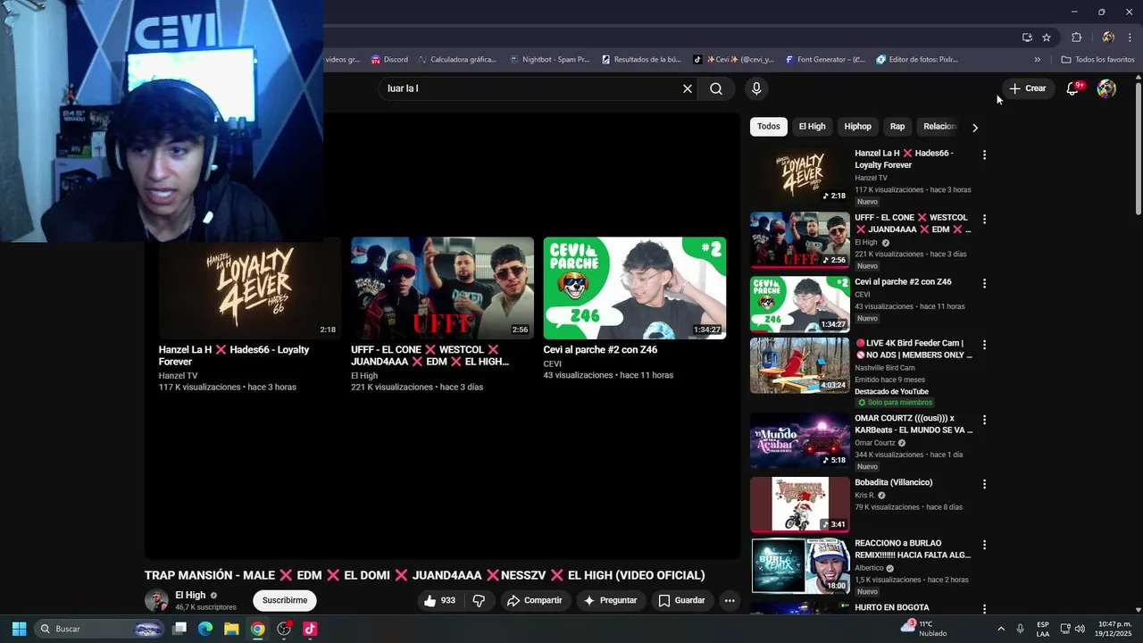The width and height of the screenshot is (1143, 643).
Task: Click the page vertical scrollbar
Action: [x=1139, y=148]
